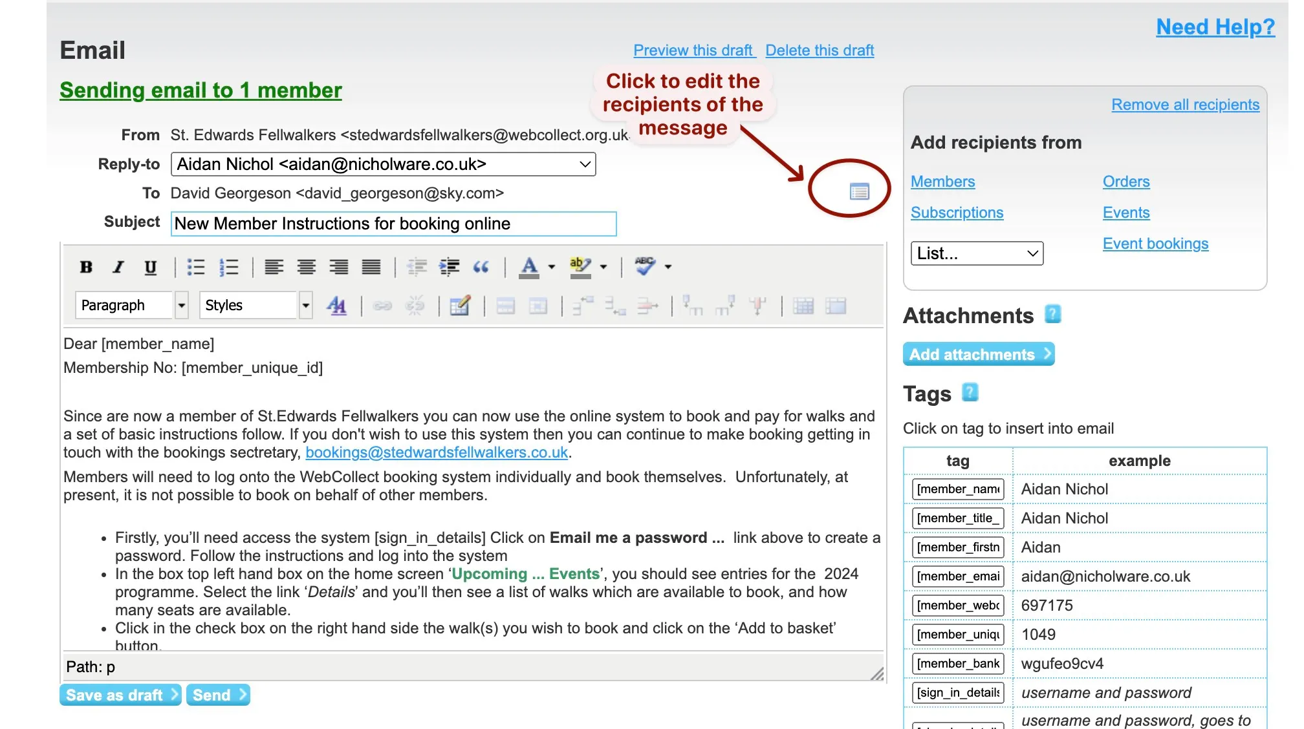Click the recipients edit icon

[859, 191]
